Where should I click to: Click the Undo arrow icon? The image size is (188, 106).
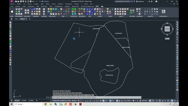click(x=33, y=1)
